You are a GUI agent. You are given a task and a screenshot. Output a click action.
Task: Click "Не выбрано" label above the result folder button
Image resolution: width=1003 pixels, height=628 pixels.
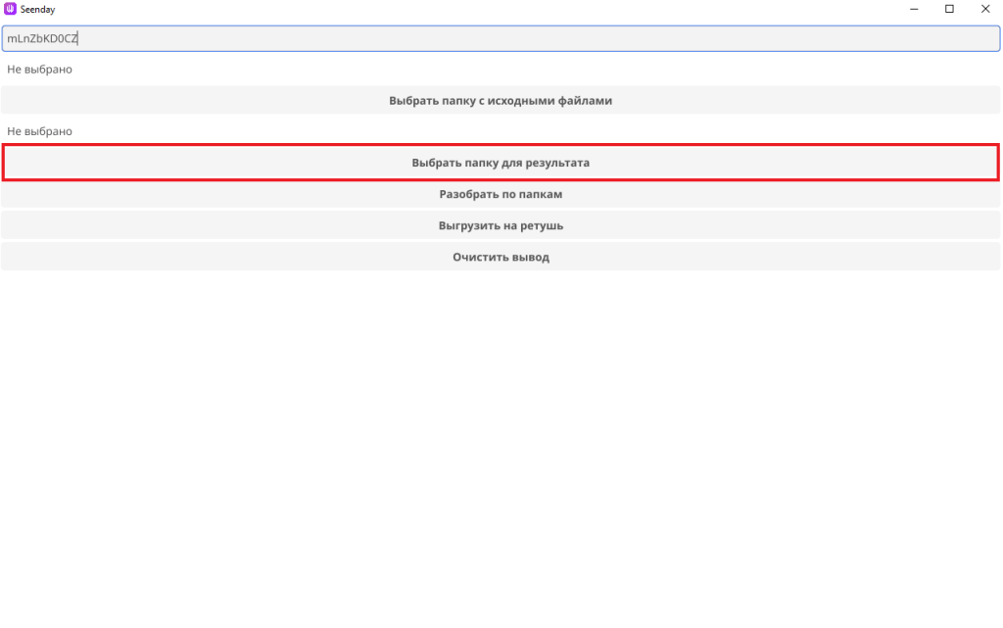(x=39, y=131)
